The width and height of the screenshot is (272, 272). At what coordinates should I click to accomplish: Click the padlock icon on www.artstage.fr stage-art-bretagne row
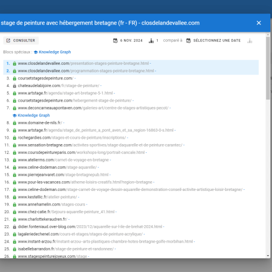click(x=15, y=94)
